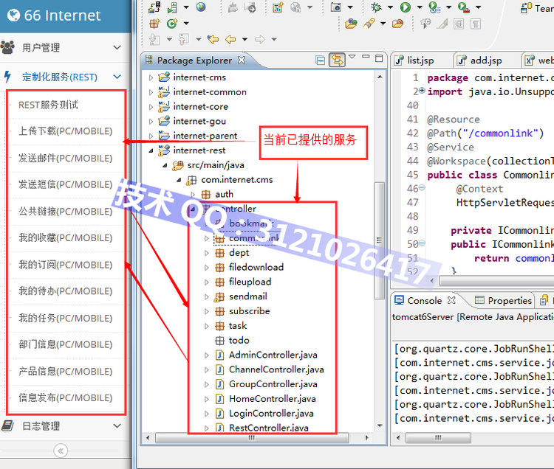Collapse All in Package Explorer toolbar
This screenshot has width=554, height=469.
(x=321, y=60)
